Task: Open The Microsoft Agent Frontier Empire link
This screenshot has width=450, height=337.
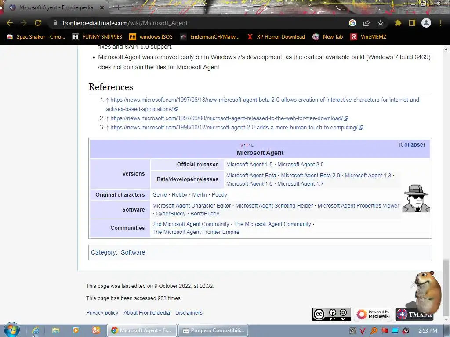Action: click(x=196, y=232)
